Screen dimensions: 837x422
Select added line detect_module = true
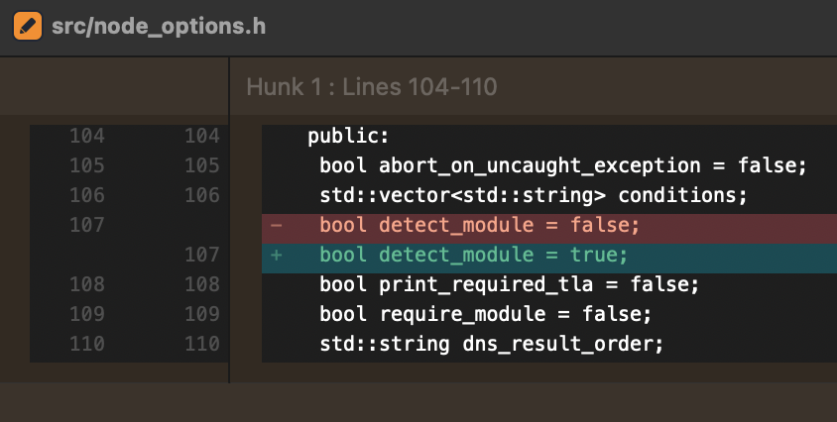tap(473, 256)
